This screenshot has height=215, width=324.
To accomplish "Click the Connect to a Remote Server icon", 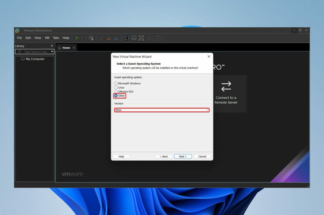I will coord(226,86).
